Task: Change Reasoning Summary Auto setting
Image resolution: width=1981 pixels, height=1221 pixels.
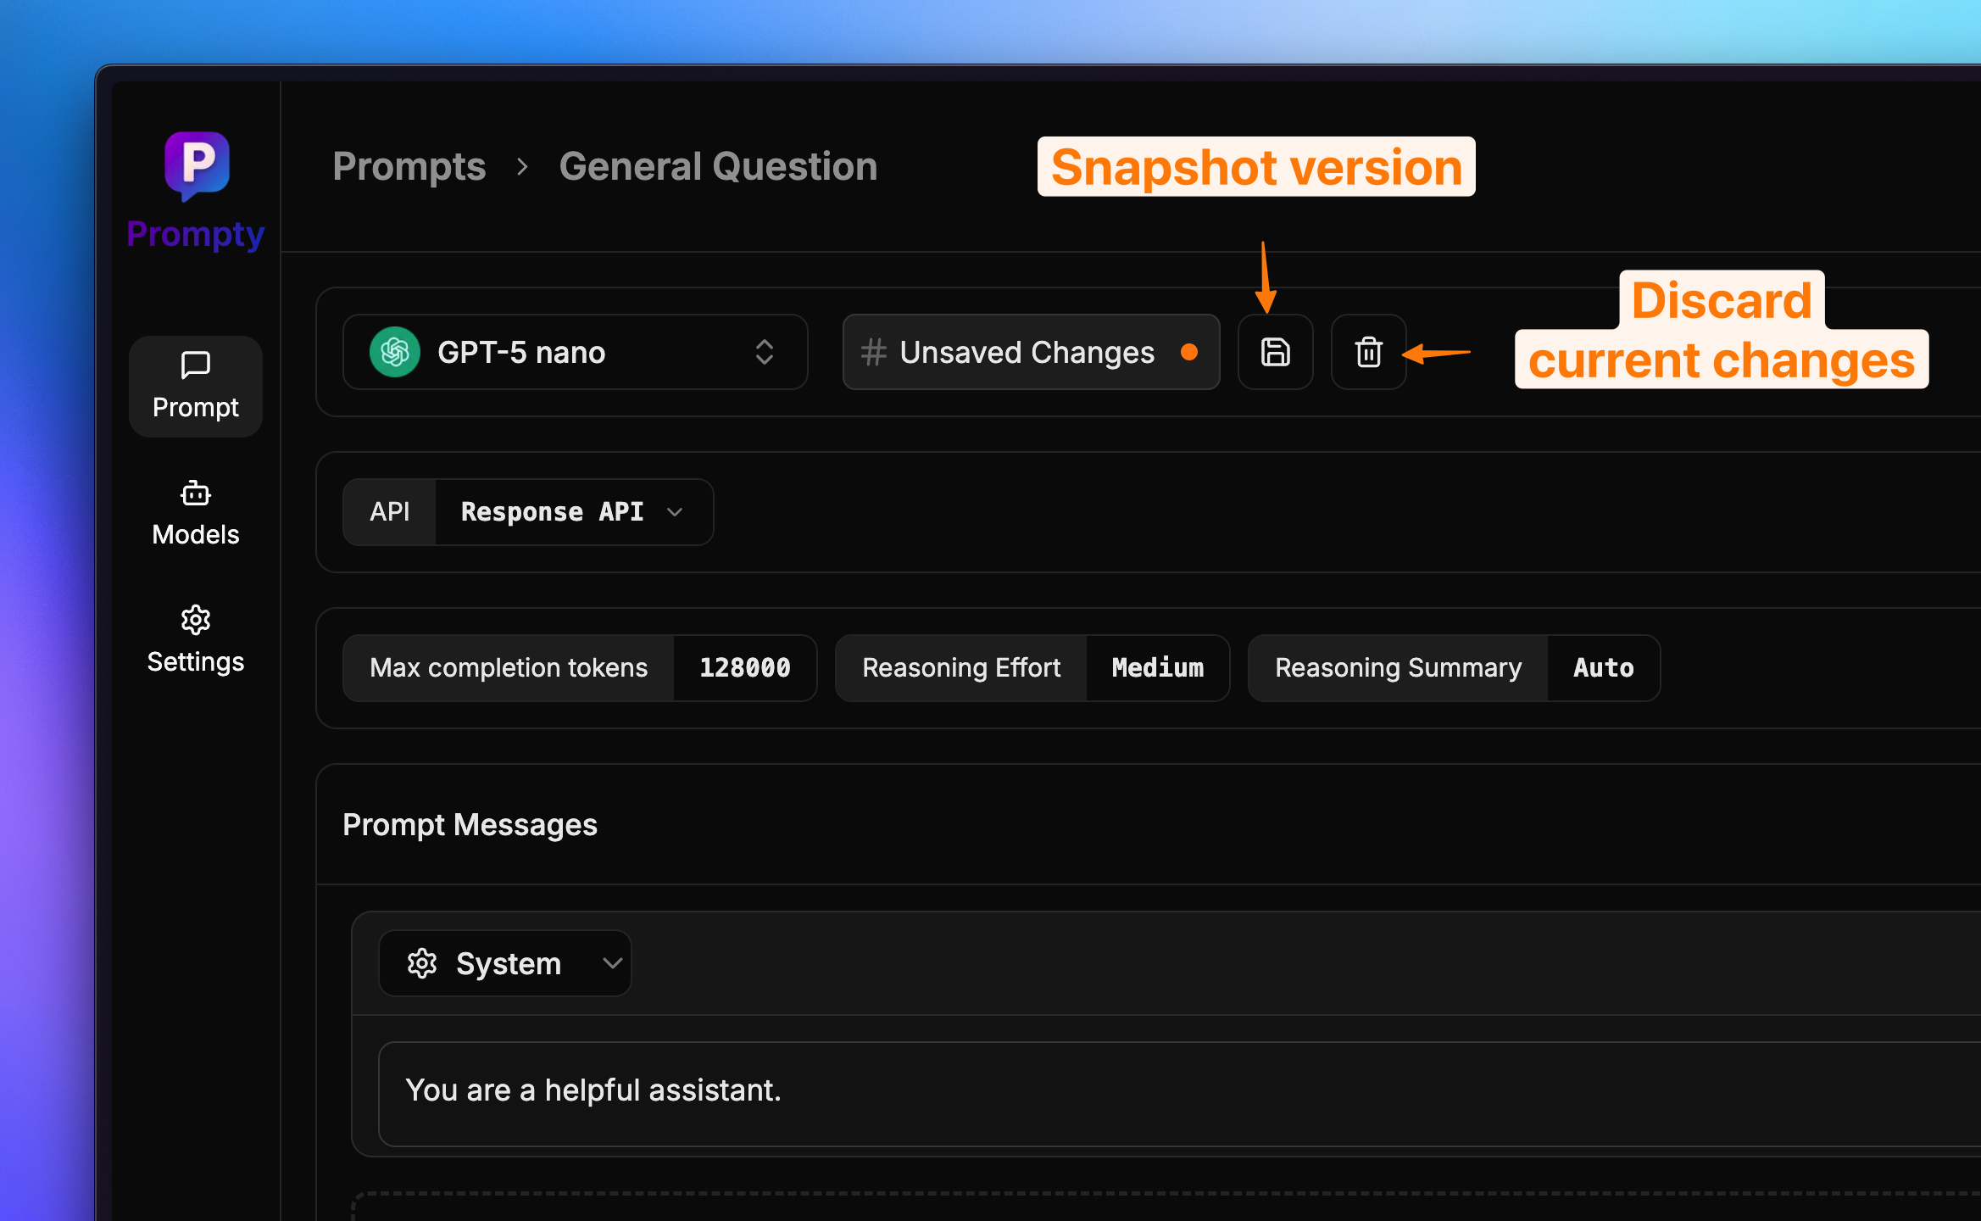Action: pyautogui.click(x=1603, y=668)
